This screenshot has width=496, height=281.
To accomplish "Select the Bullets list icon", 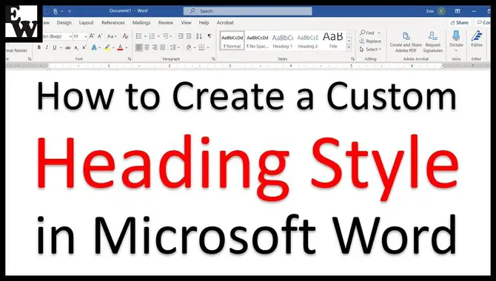I will tap(139, 36).
